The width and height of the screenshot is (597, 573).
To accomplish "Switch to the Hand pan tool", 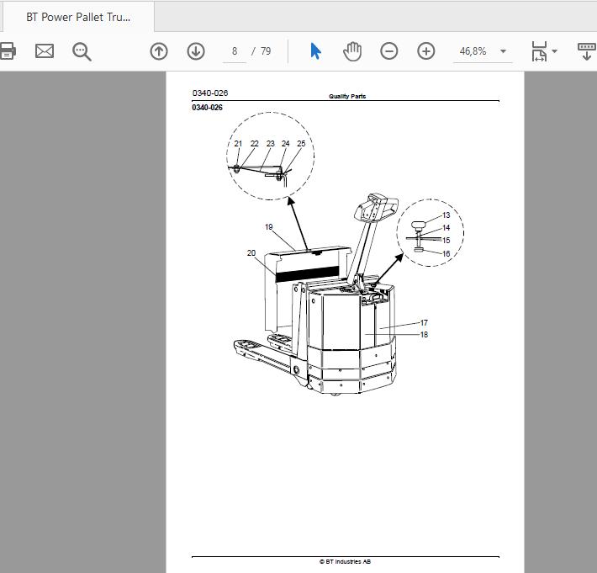I will (352, 51).
